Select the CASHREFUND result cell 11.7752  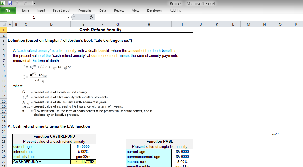coord(83,162)
